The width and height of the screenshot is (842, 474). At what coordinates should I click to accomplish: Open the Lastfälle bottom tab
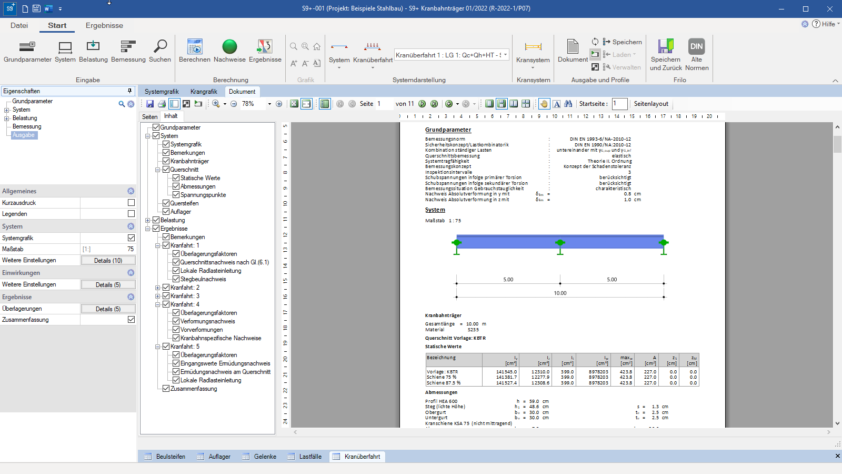point(305,457)
